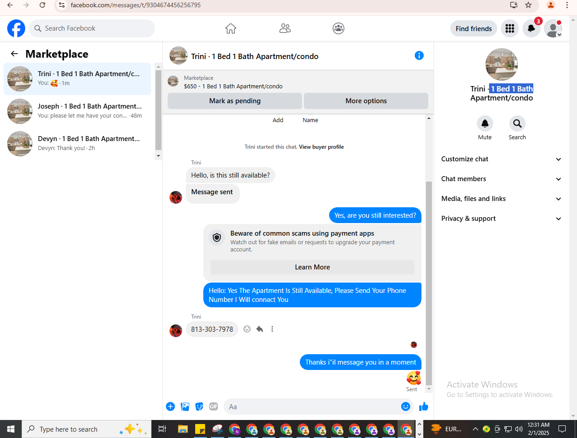
Task: Click the browser address bar URL
Action: coord(136,5)
